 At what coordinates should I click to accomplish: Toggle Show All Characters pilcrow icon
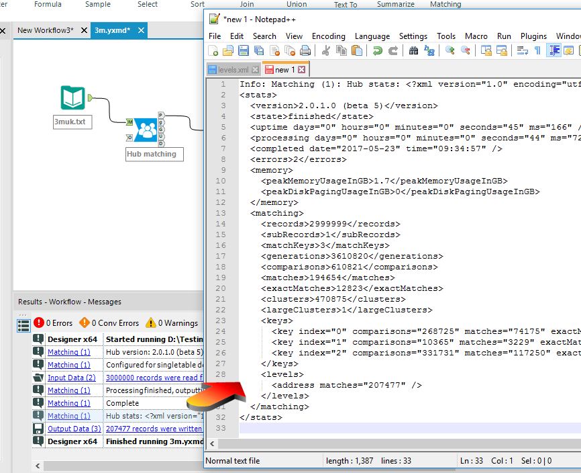coord(537,50)
